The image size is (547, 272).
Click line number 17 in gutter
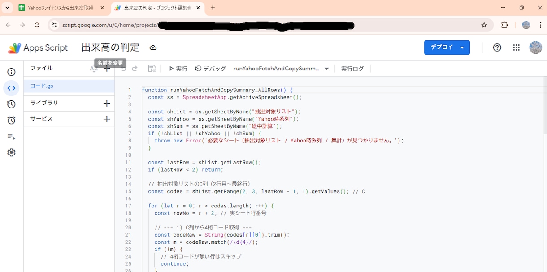tap(128, 206)
